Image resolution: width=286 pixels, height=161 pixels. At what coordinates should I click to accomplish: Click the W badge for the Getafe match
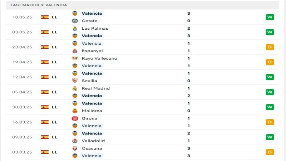tap(270, 17)
